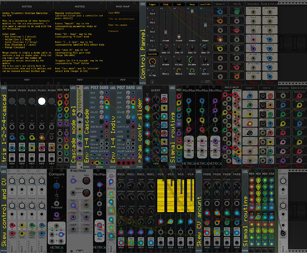Click the Decay Gate output jack
The height and width of the screenshot is (253, 307).
(270, 30)
